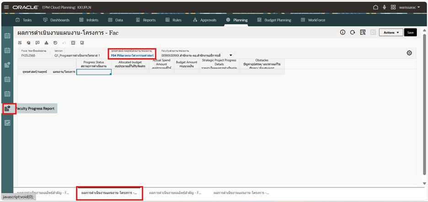This screenshot has width=428, height=202.
Task: Open the bottom-most sidebar report icon
Action: tap(7, 123)
